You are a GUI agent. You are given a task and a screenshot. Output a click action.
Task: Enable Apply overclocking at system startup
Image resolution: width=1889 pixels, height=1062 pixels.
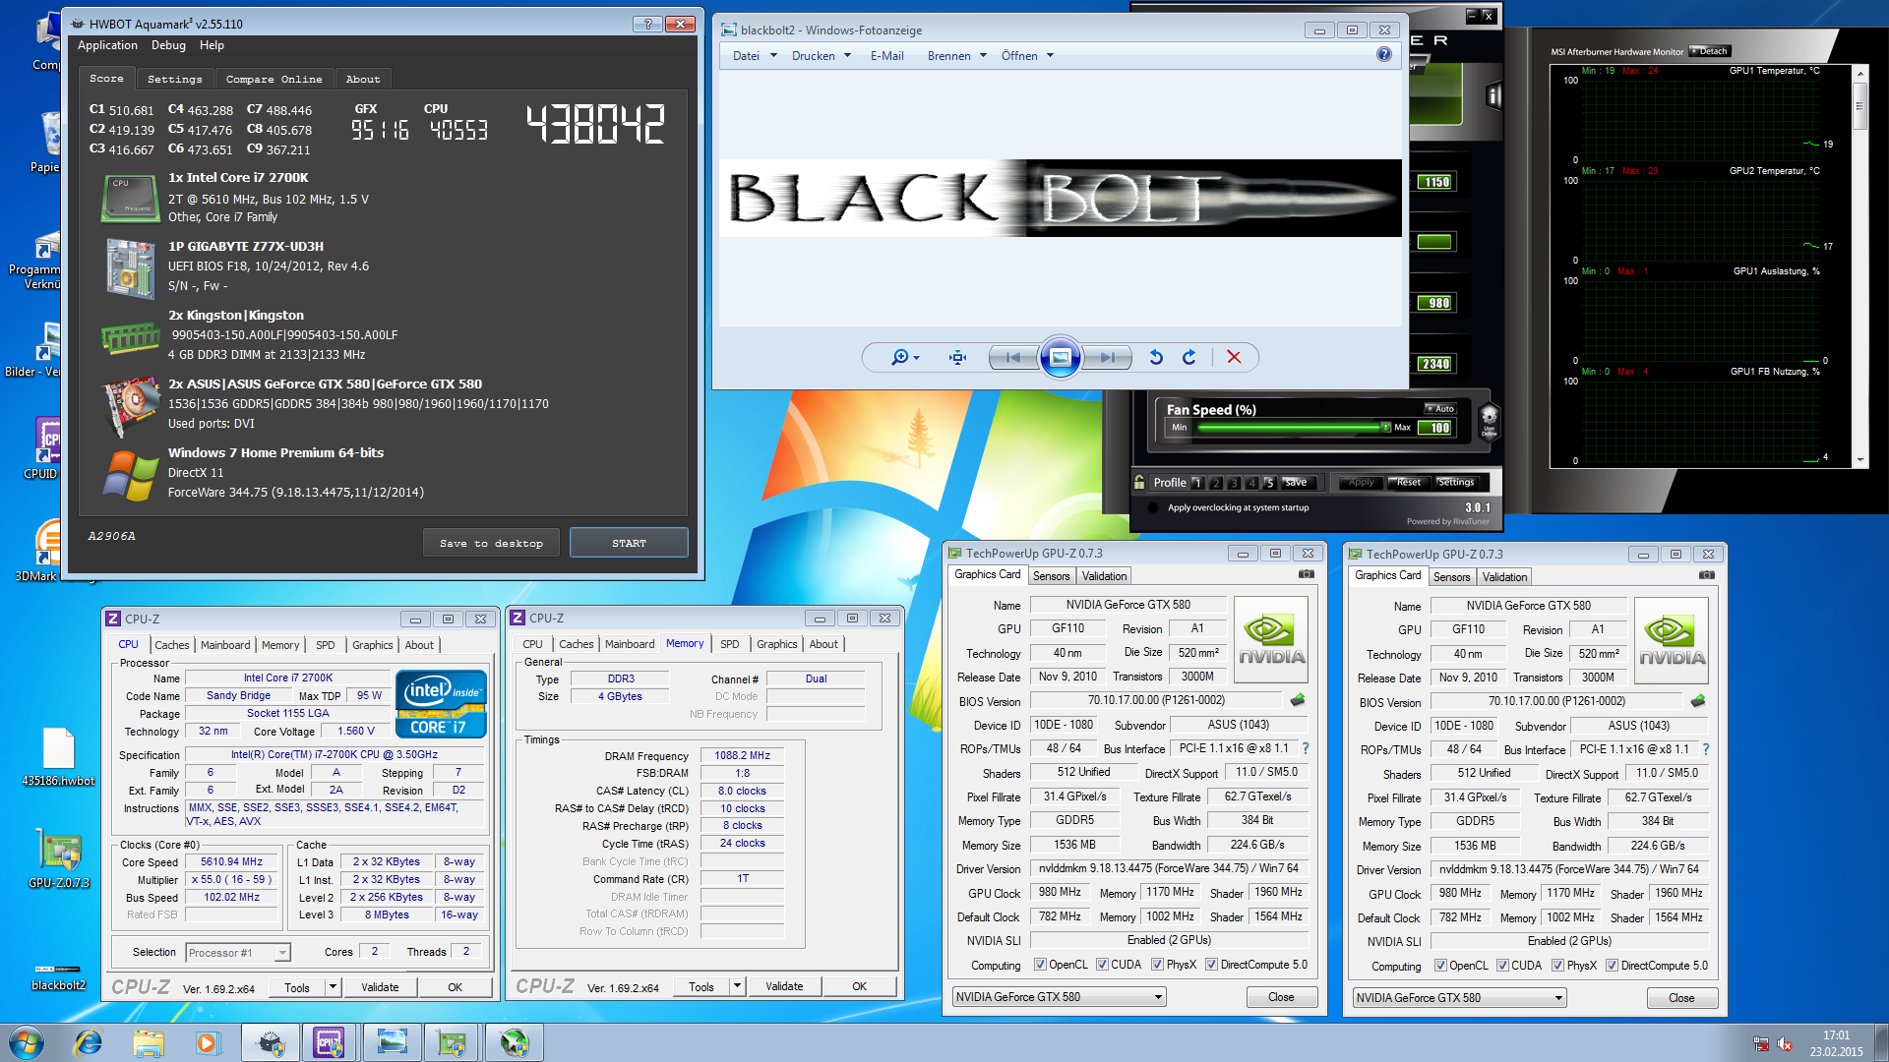pyautogui.click(x=1152, y=507)
